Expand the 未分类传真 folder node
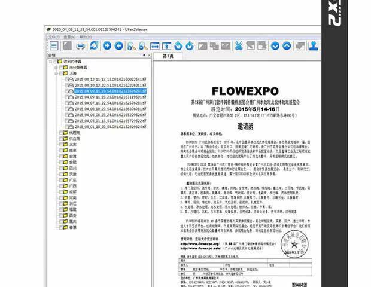The width and height of the screenshot is (371, 287). point(56,68)
